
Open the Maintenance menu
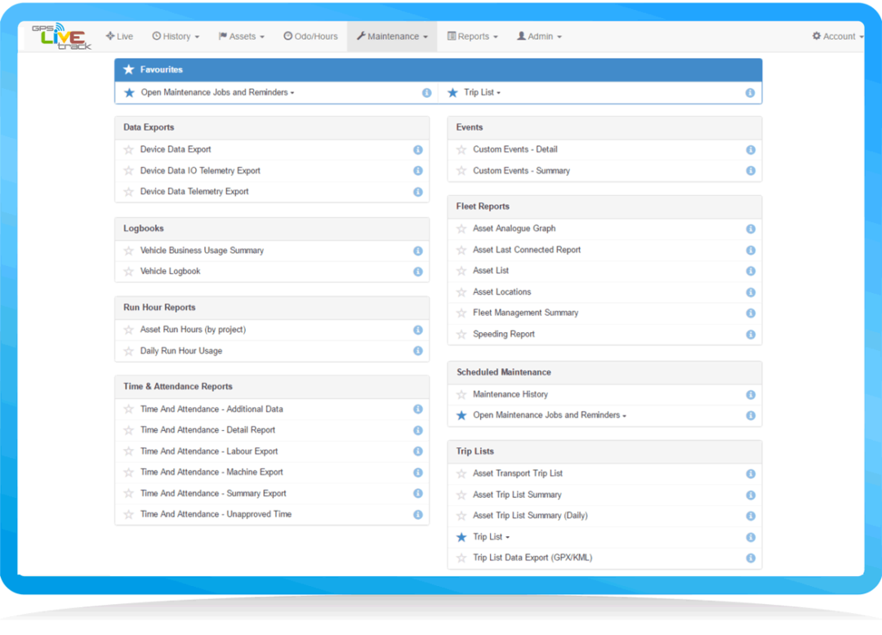[x=392, y=37]
